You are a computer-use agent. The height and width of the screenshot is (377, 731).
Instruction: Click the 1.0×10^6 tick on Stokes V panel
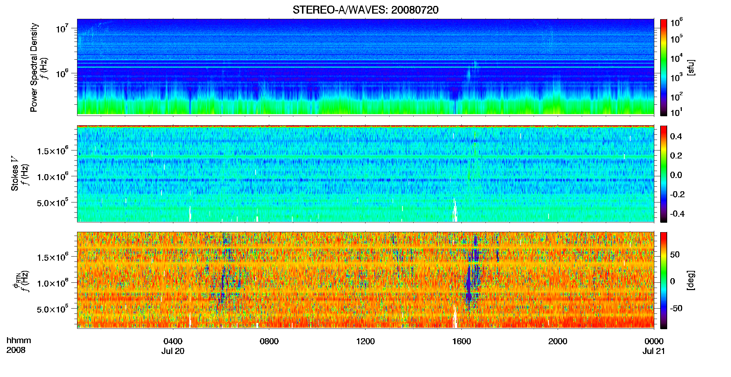click(53, 177)
